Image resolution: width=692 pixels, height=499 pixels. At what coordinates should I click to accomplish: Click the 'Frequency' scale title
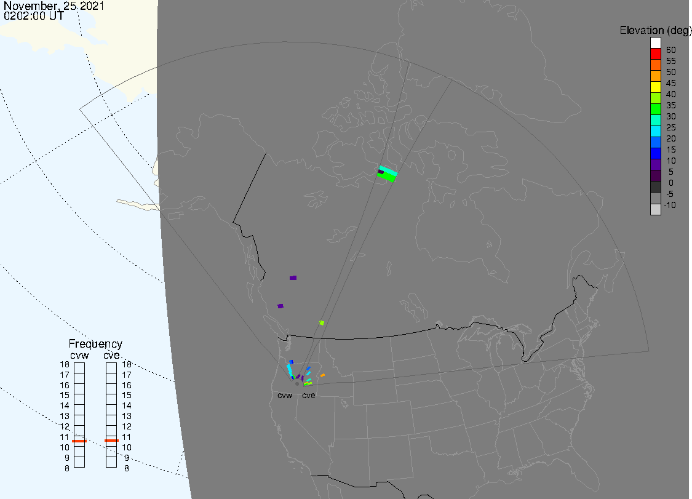click(x=95, y=343)
